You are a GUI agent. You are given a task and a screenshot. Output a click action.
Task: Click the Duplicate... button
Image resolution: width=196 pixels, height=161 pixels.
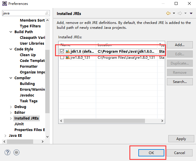[180, 63]
